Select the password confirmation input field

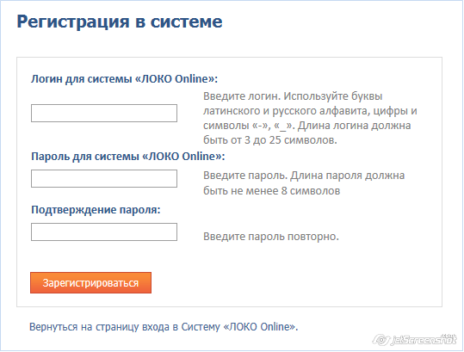click(104, 232)
